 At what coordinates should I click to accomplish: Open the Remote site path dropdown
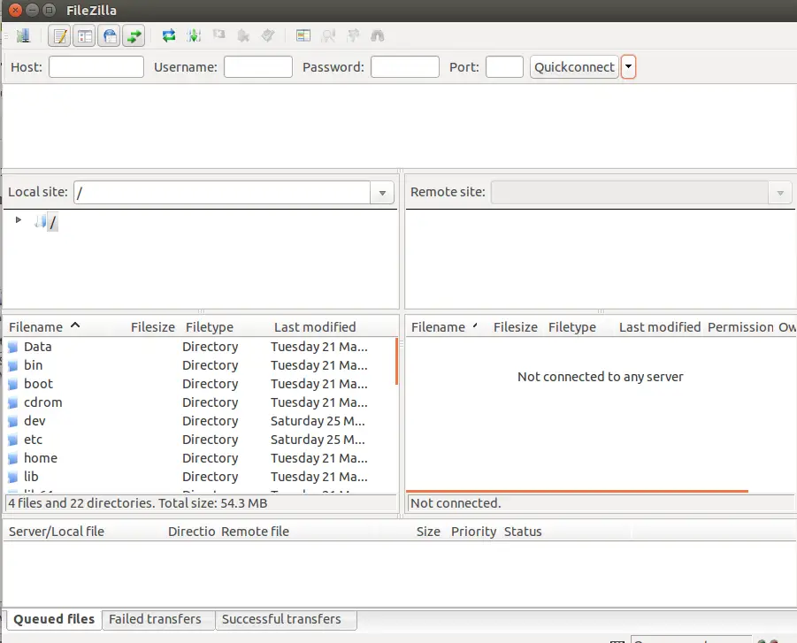click(x=780, y=193)
